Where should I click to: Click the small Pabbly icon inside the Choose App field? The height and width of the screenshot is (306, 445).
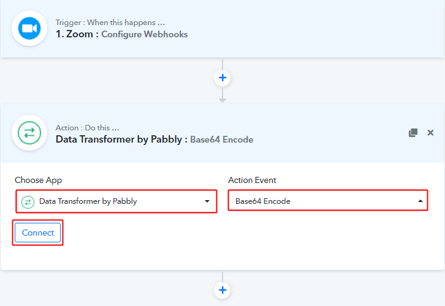[28, 201]
